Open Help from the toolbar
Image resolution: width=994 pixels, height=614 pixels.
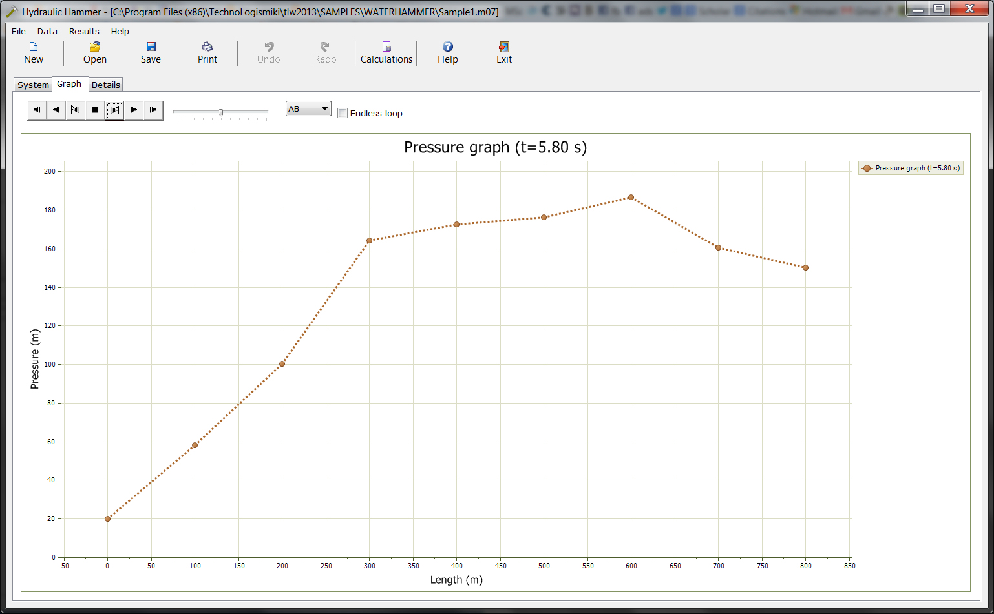(x=447, y=52)
